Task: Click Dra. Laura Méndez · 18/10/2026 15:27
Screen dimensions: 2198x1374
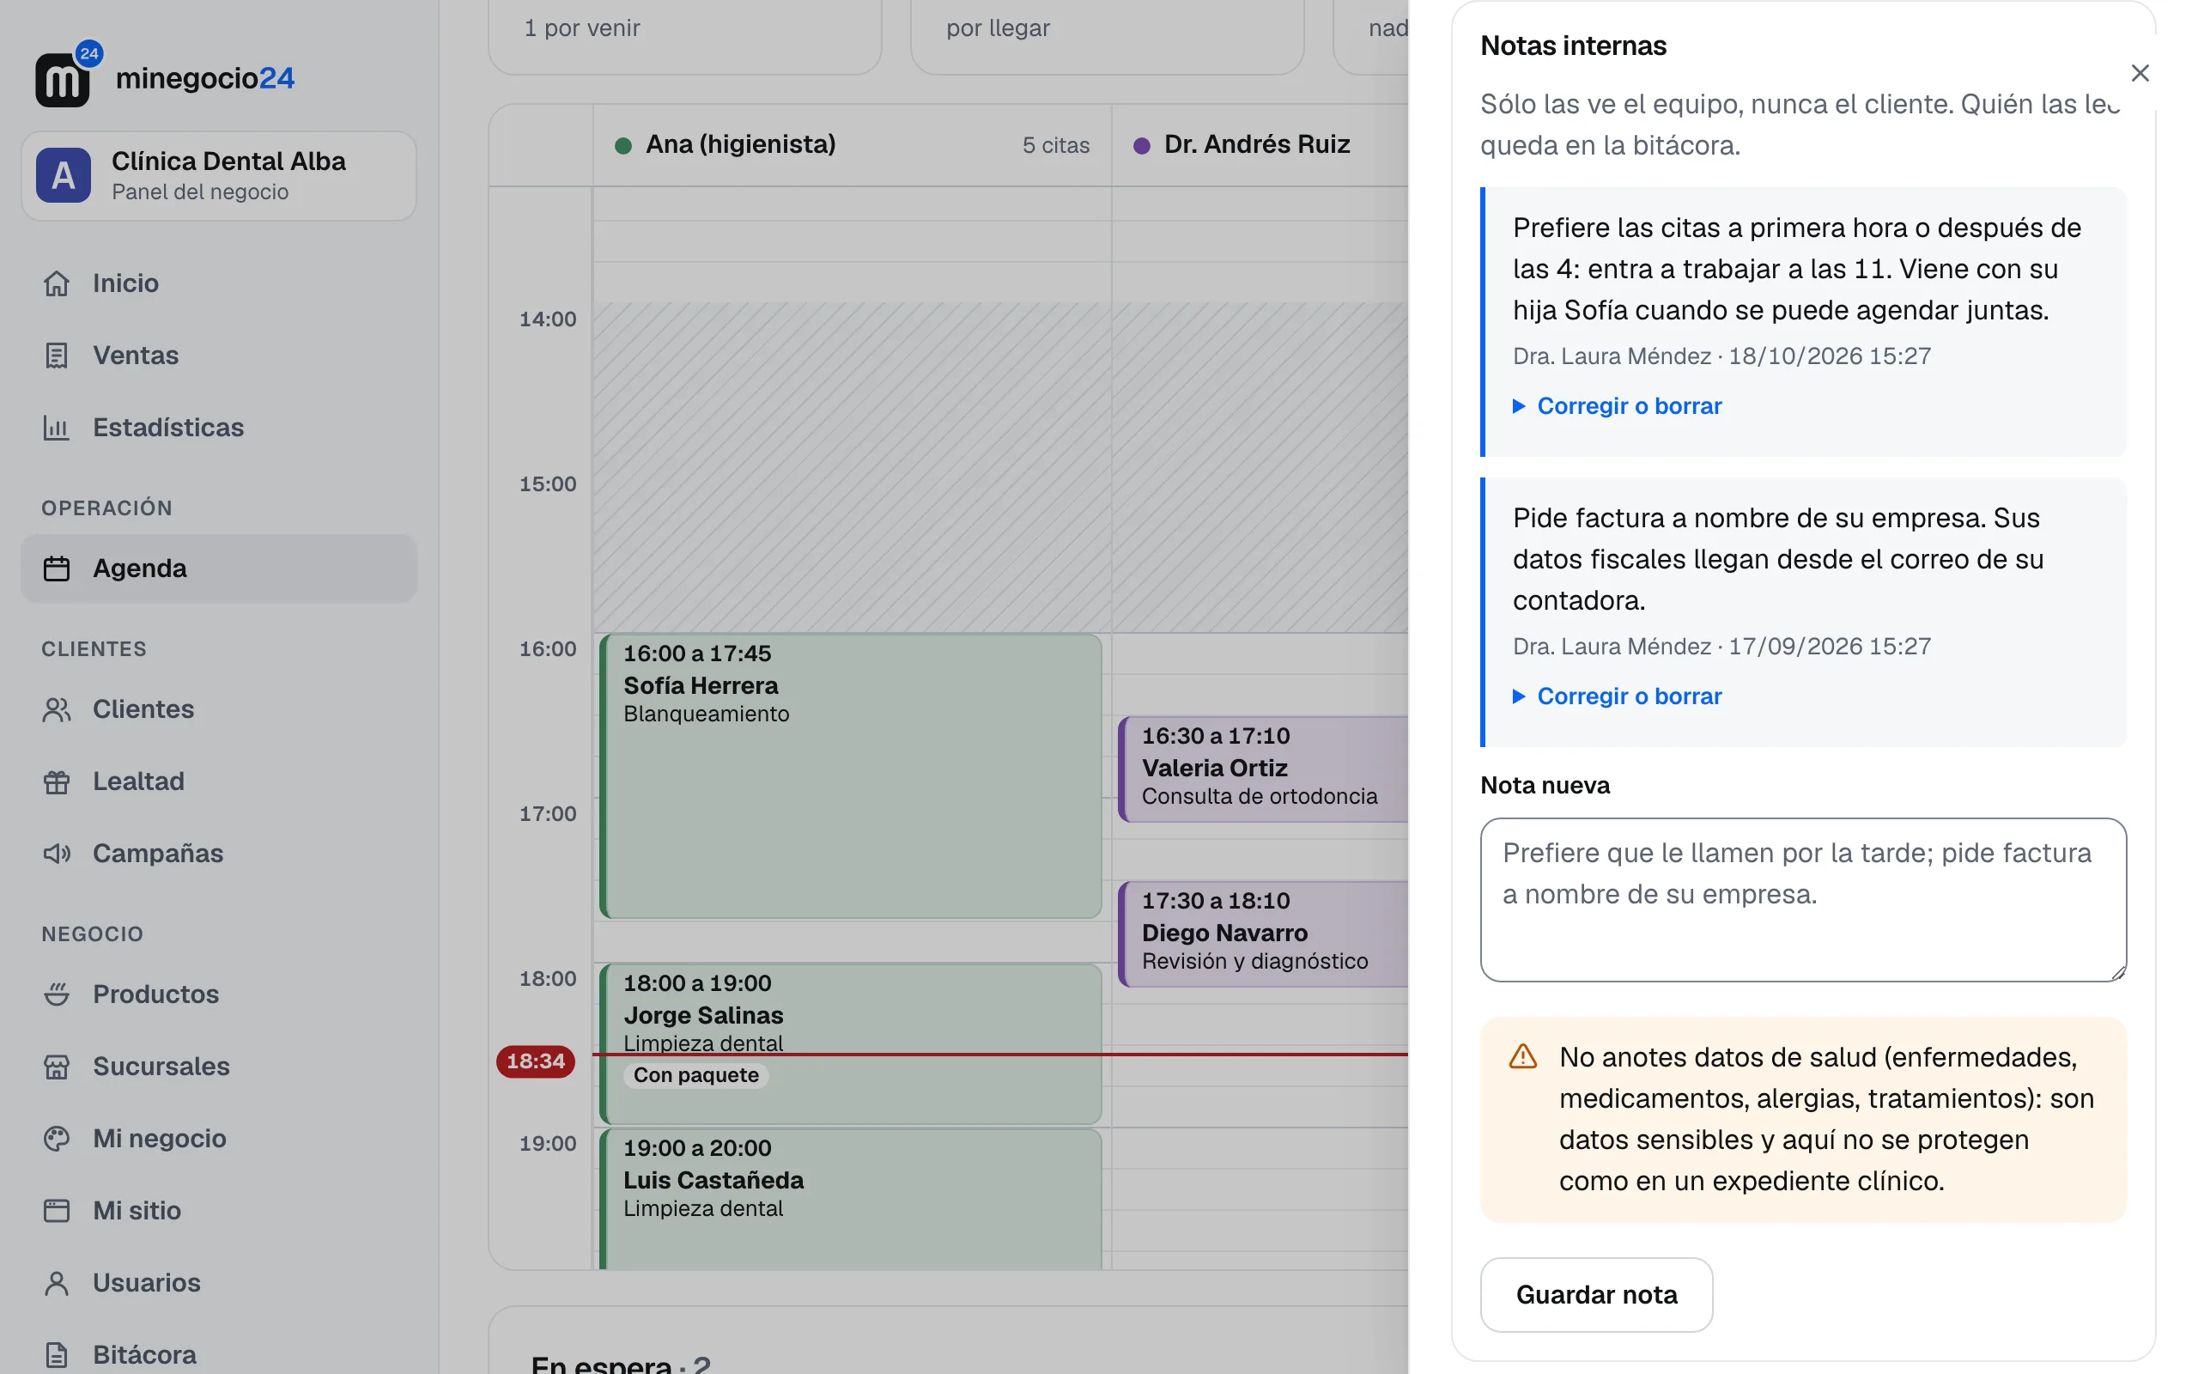Action: pos(1721,356)
